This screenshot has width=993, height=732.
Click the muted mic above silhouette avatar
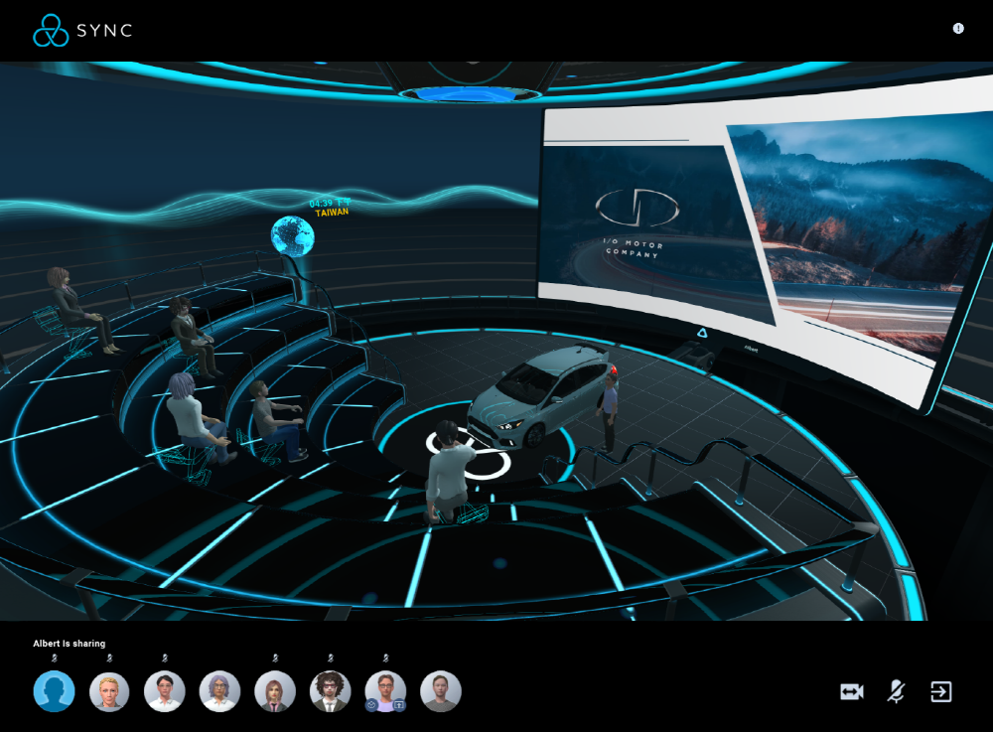55,658
